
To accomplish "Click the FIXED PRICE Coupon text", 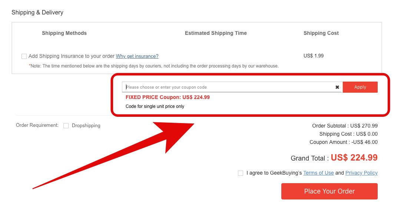I will [x=168, y=97].
